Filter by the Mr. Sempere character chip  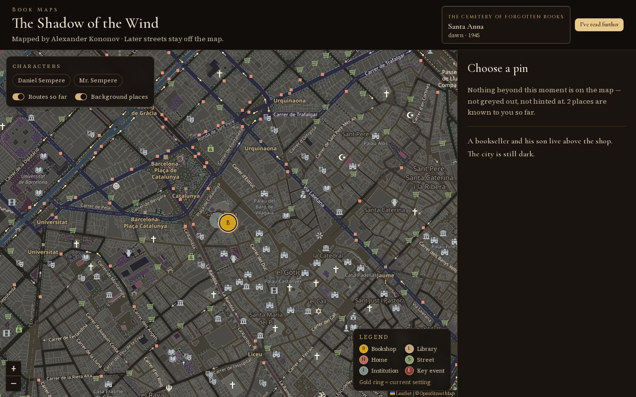pos(98,80)
